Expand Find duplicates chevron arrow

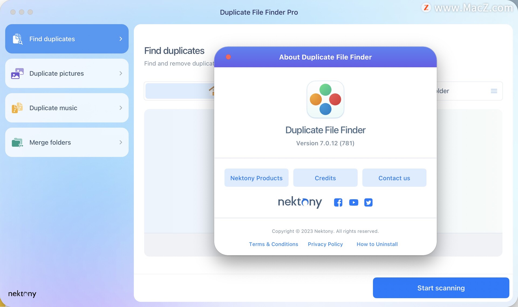click(121, 39)
